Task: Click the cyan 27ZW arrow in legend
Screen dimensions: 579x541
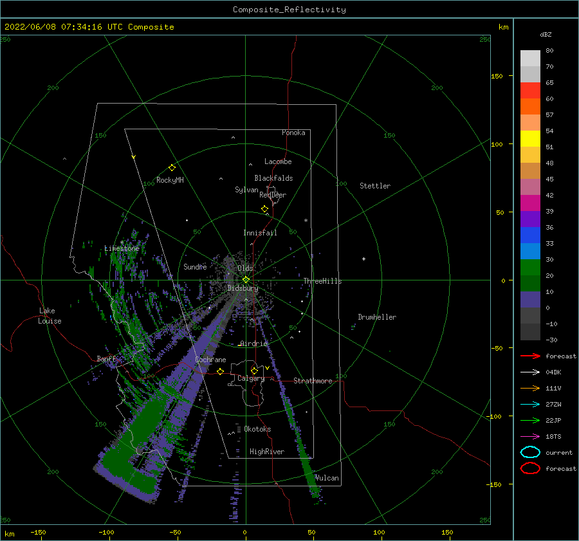Action: pyautogui.click(x=530, y=405)
